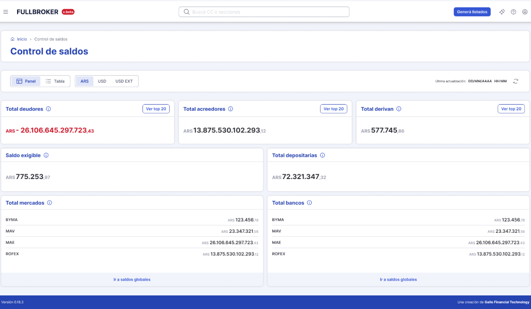This screenshot has width=531, height=309.
Task: Click Control de saldos breadcrumb text
Action: click(x=51, y=39)
